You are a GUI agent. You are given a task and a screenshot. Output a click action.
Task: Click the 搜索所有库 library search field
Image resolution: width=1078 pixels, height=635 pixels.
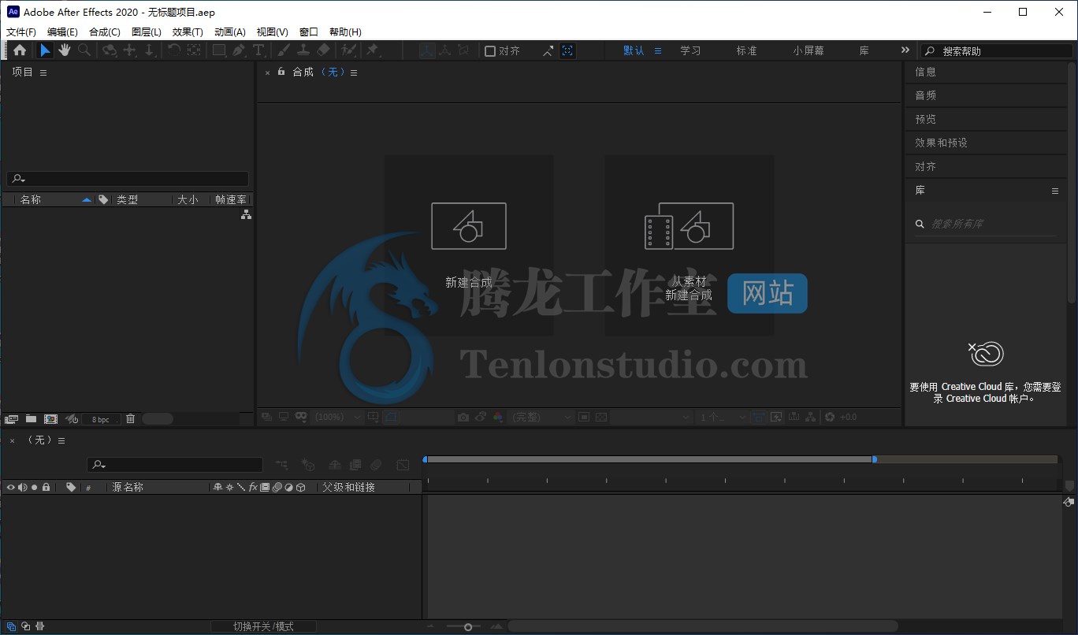[986, 224]
